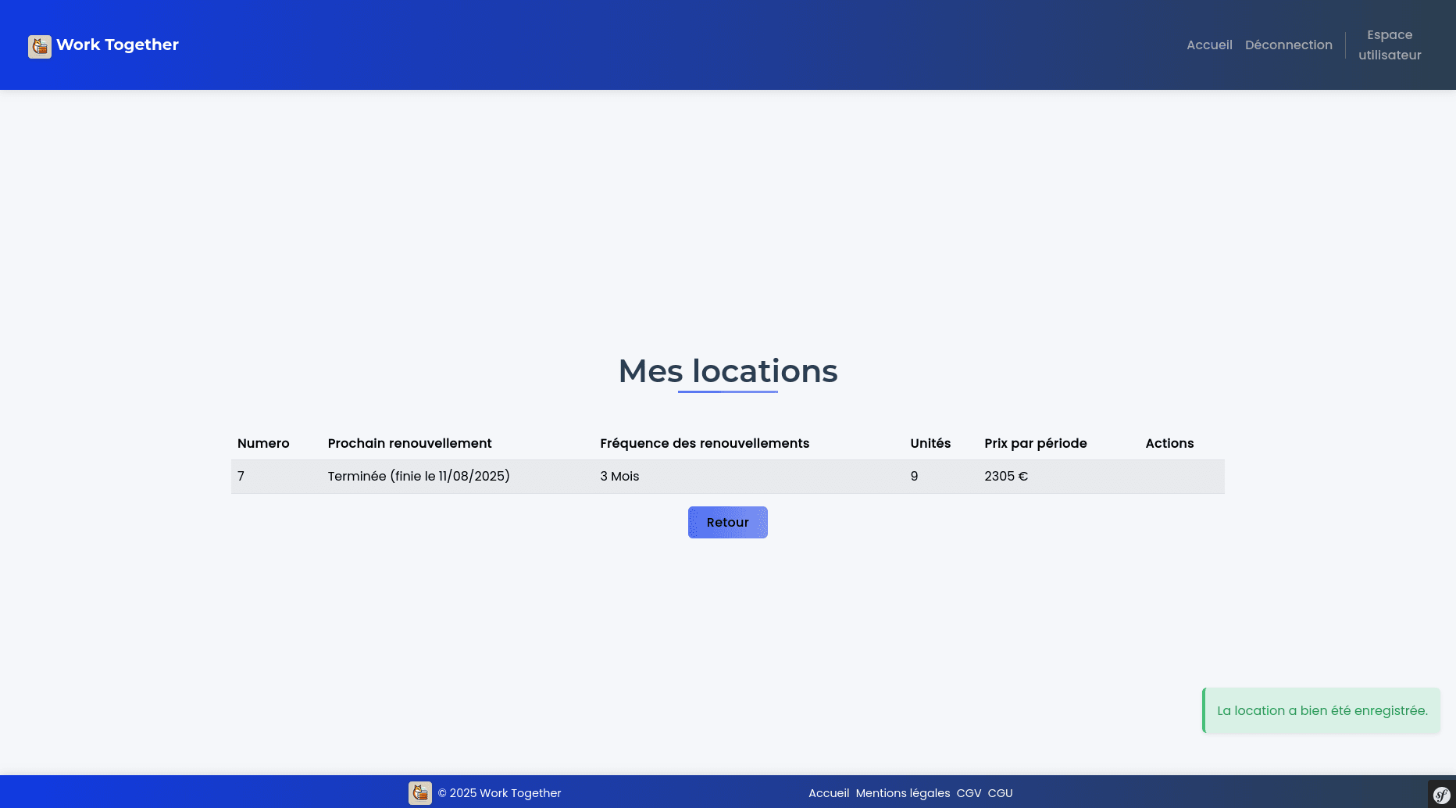This screenshot has width=1456, height=808.
Task: View the CGU footer link
Action: click(1000, 793)
